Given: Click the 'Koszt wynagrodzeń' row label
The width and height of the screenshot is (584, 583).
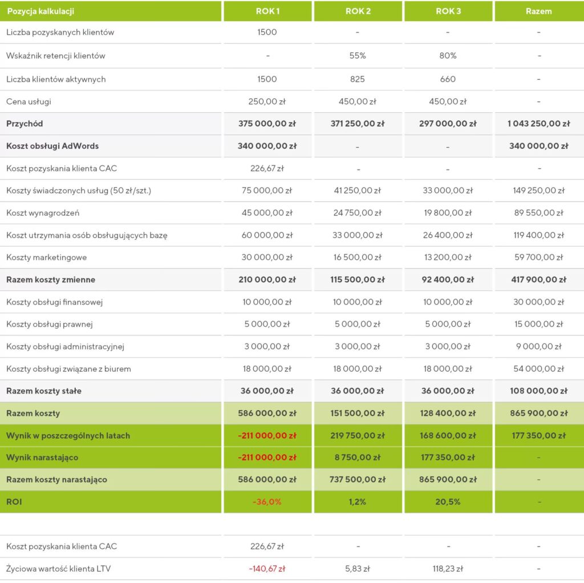Looking at the screenshot, I should (x=43, y=213).
